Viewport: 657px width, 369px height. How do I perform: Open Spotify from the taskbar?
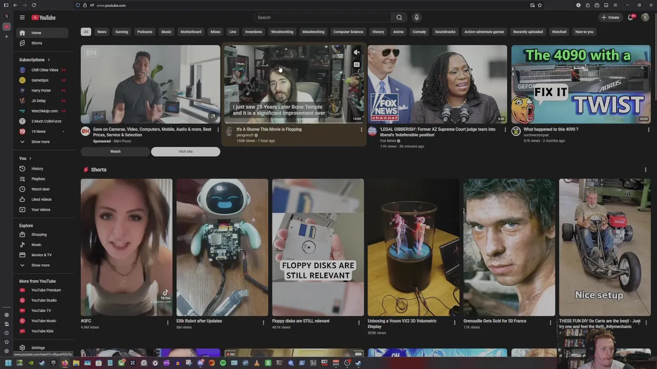tap(223, 363)
